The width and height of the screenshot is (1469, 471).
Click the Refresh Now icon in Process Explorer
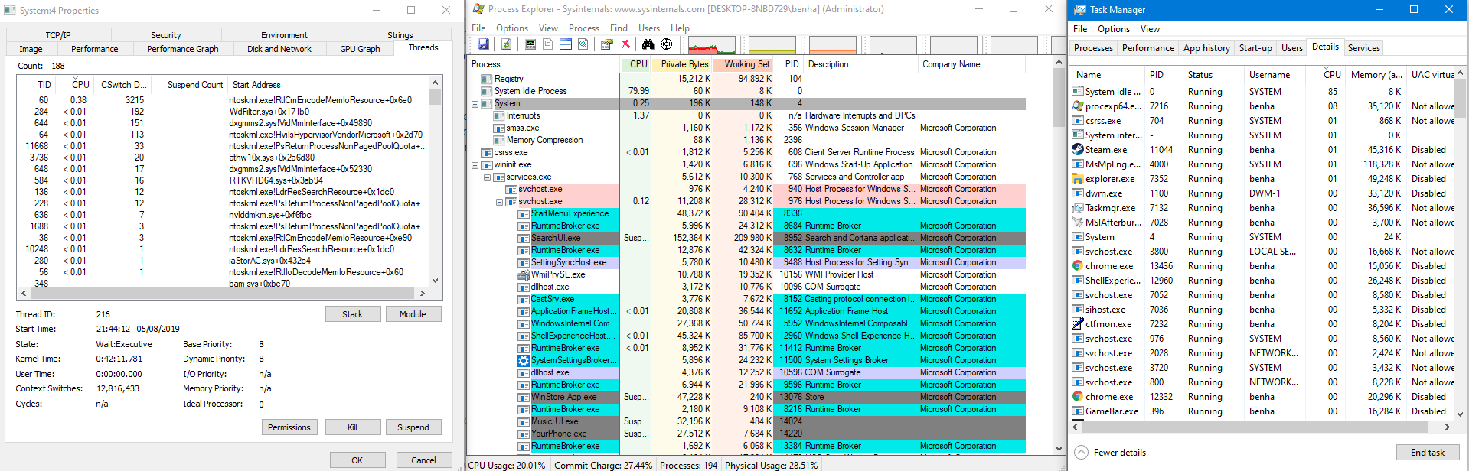[x=506, y=44]
